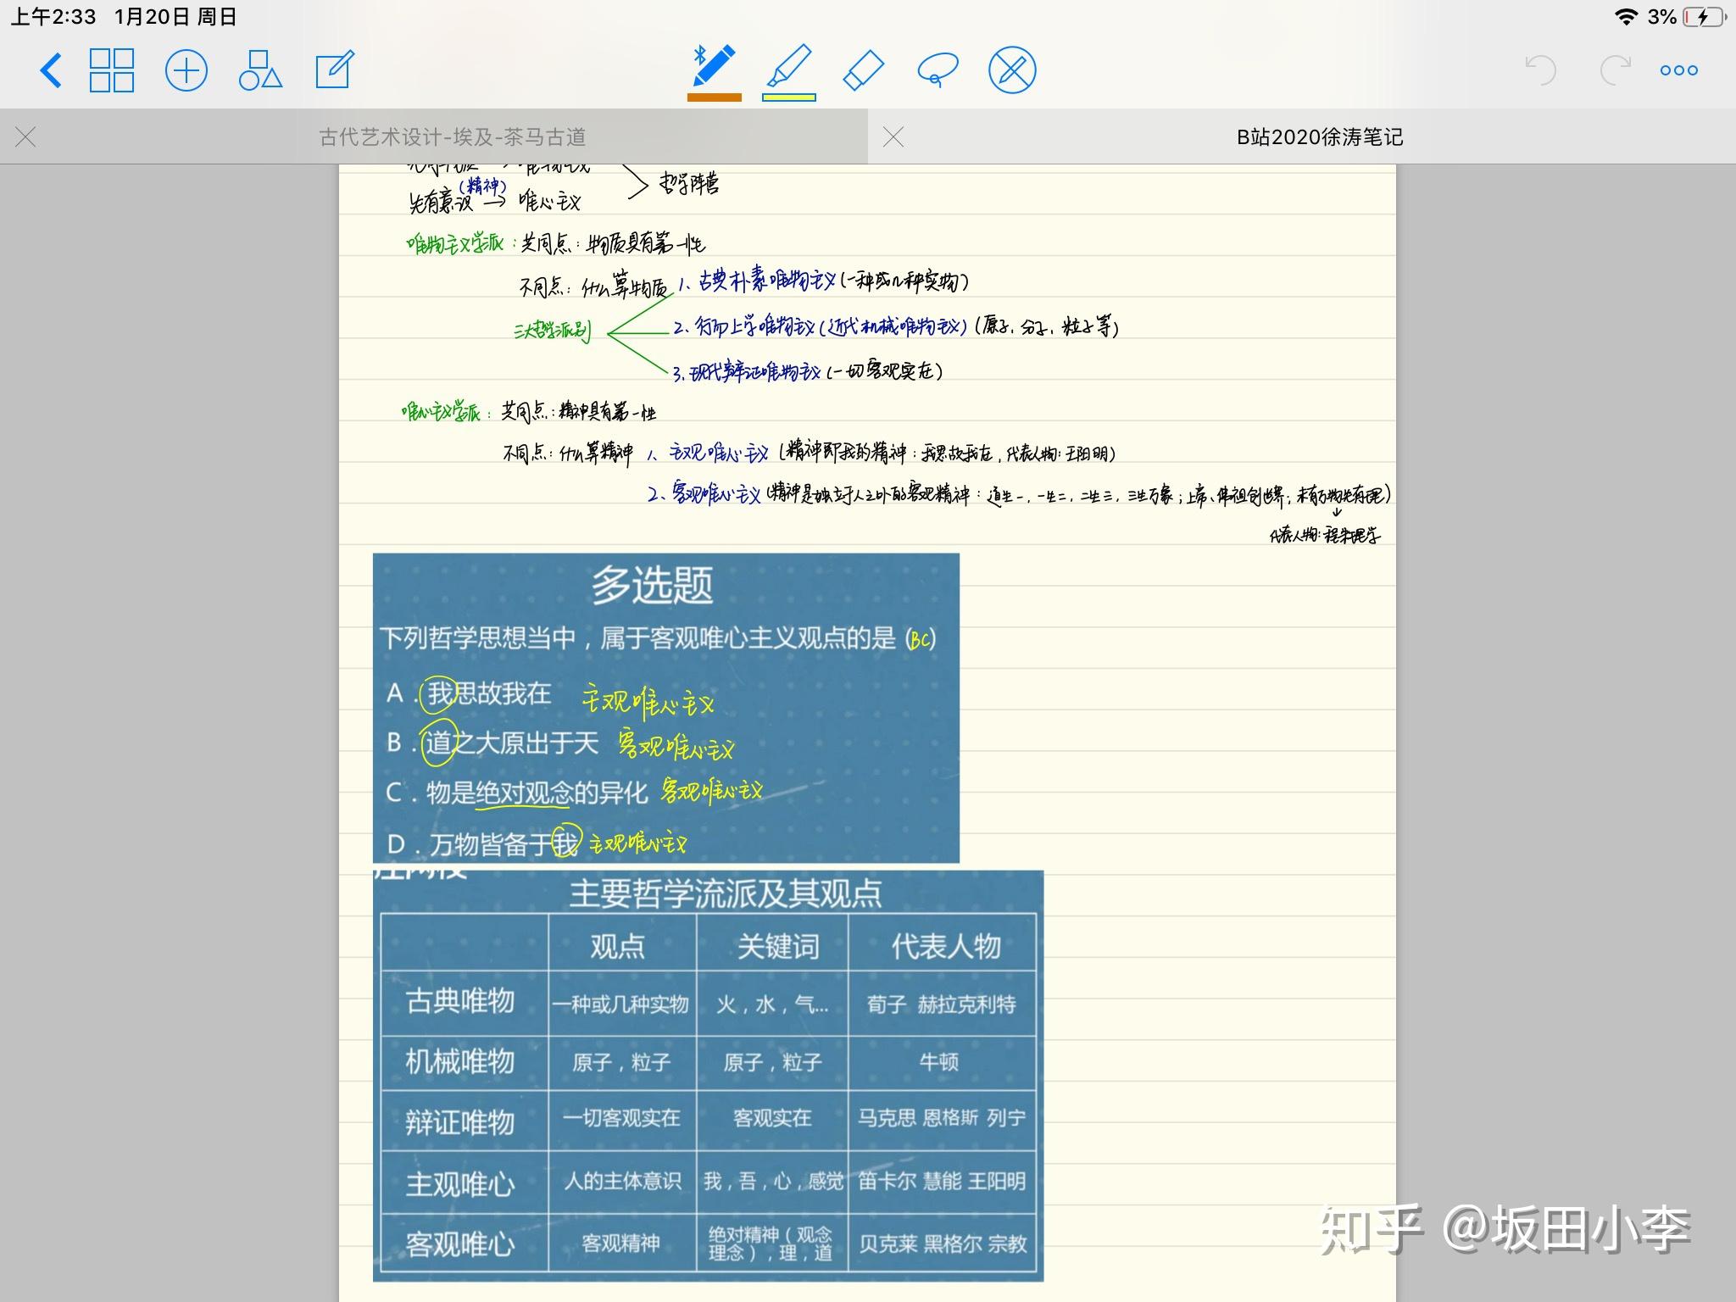Switch to the B站2020徐涛笔记 tab

(x=1319, y=136)
